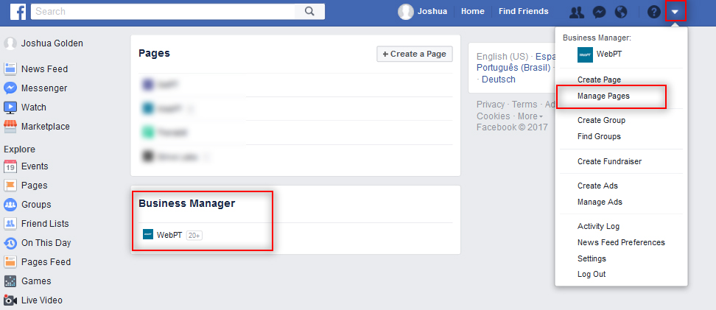This screenshot has height=310, width=716.
Task: Click the Pages flag icon in sidebar
Action: click(10, 186)
